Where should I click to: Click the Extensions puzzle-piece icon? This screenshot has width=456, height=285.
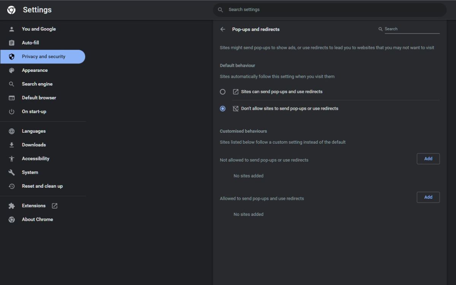11,206
